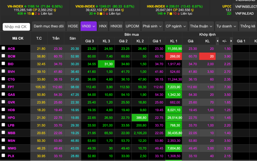The width and height of the screenshot is (257, 161).
Task: Click MBB KL 1 value 30,435,80
Action: (174, 133)
